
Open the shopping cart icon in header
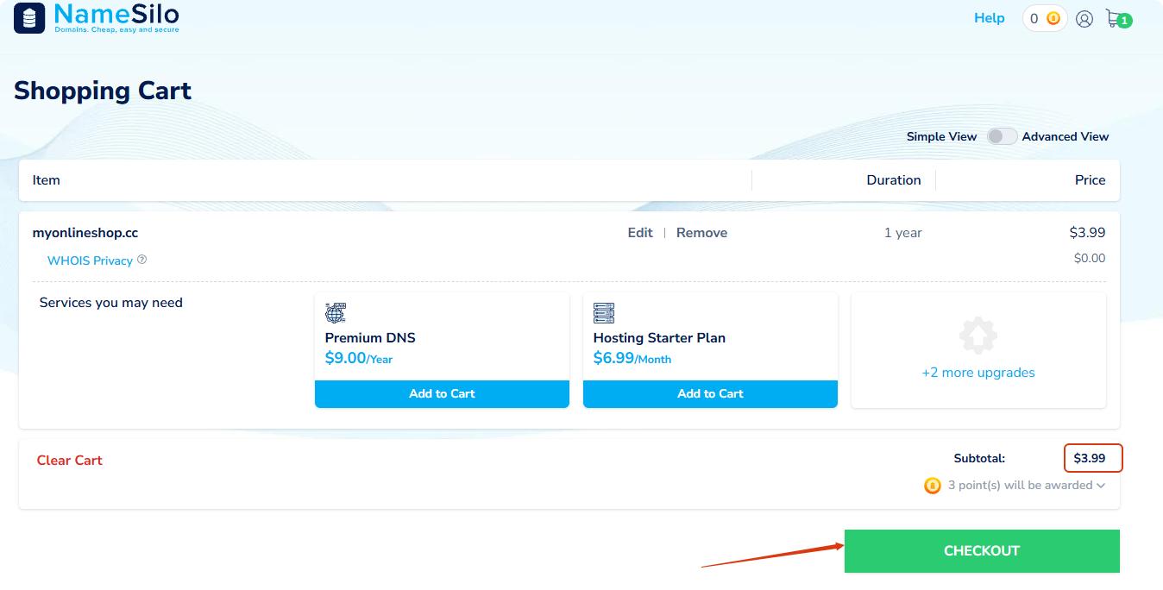[1116, 19]
